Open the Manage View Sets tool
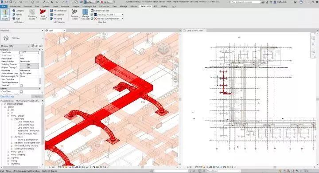 [85, 14]
